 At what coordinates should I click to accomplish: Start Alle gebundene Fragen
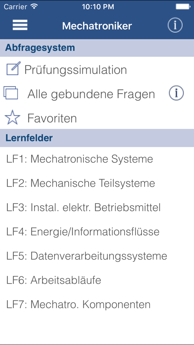click(91, 94)
